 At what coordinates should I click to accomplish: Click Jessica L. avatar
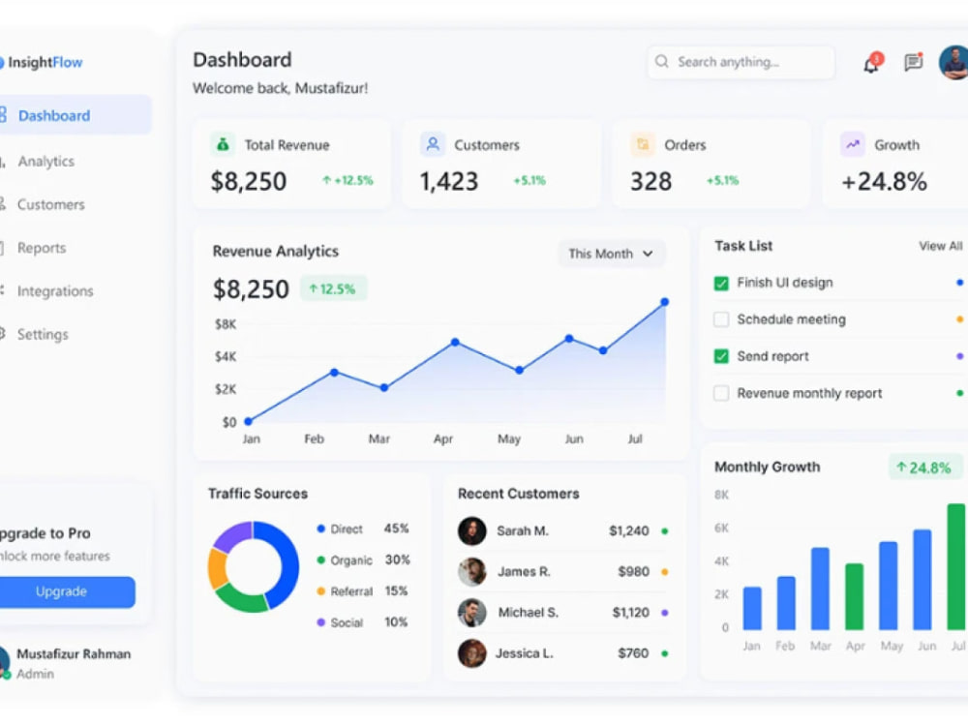pyautogui.click(x=472, y=653)
